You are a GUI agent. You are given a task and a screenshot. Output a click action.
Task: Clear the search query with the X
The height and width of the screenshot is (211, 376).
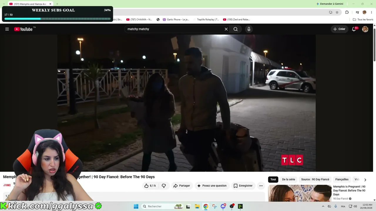coord(226,29)
